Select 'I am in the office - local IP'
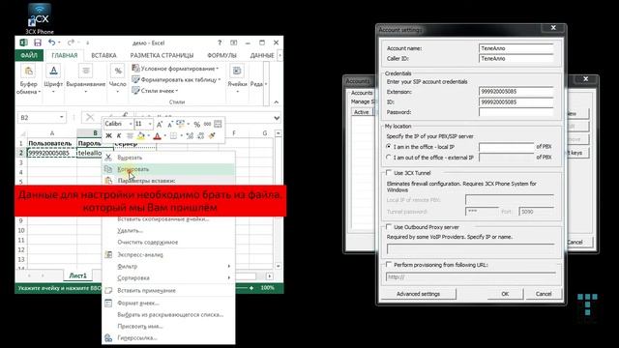 pyautogui.click(x=389, y=146)
